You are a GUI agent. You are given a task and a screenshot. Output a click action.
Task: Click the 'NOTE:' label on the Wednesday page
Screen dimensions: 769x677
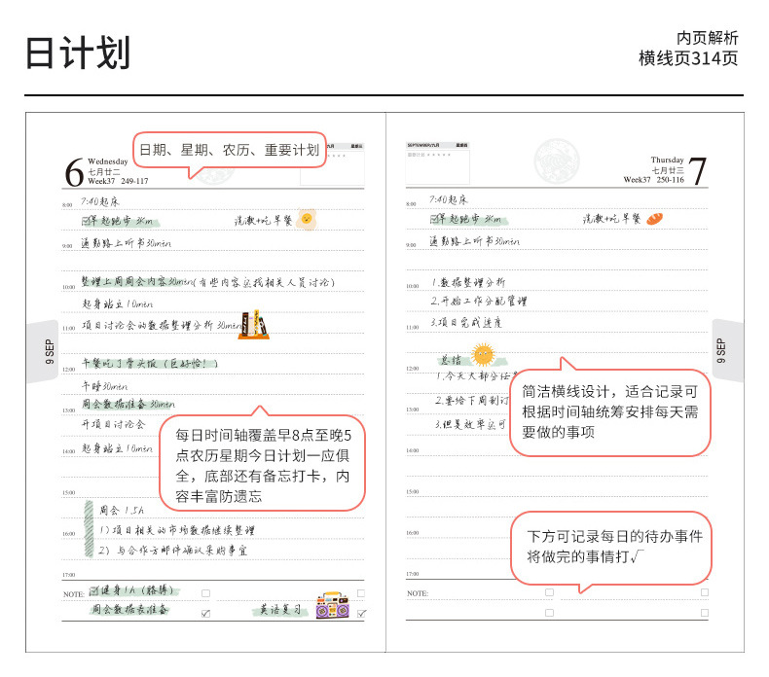click(74, 594)
